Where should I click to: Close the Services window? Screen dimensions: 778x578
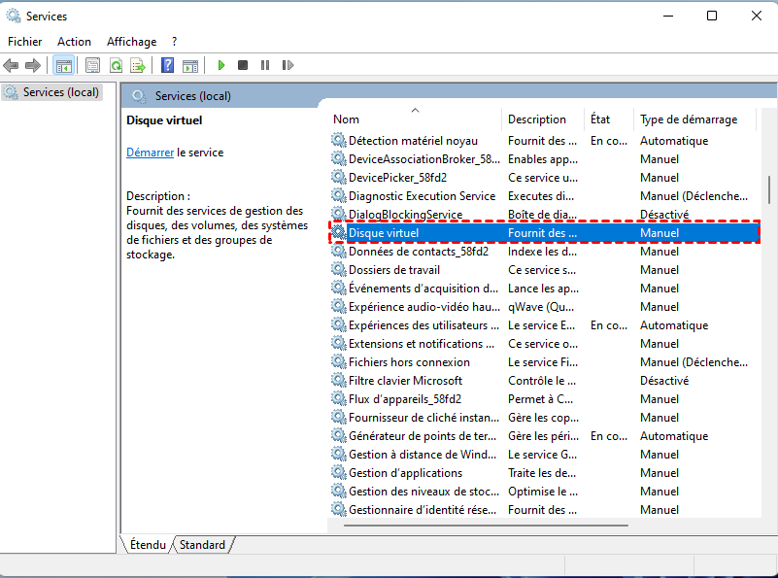click(757, 16)
